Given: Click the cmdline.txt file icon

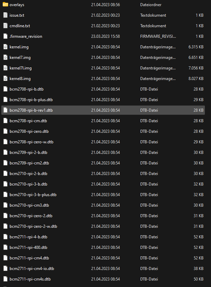Looking at the screenshot, I should (5, 26).
